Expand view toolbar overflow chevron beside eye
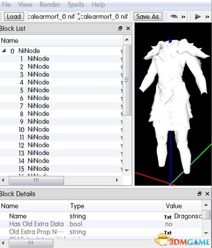The image size is (212, 248). point(183,17)
